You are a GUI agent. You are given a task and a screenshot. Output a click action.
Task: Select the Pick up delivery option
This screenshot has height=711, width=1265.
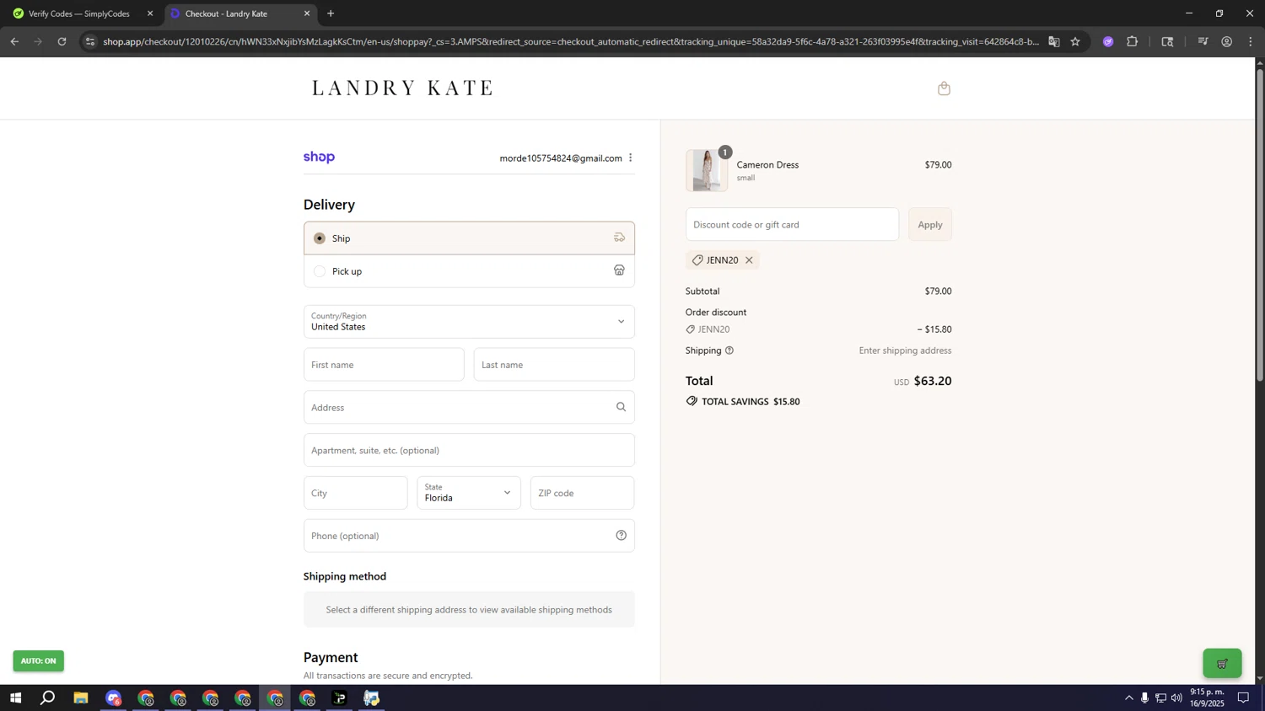tap(469, 271)
